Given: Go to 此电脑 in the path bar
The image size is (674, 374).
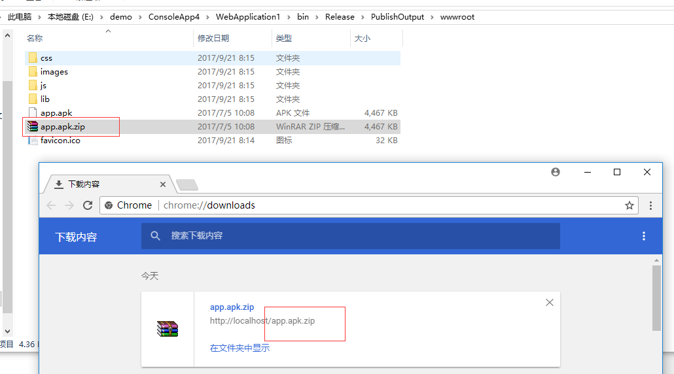Looking at the screenshot, I should (20, 17).
